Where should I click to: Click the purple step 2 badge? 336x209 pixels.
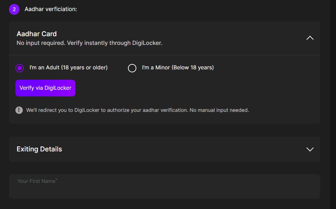click(14, 9)
